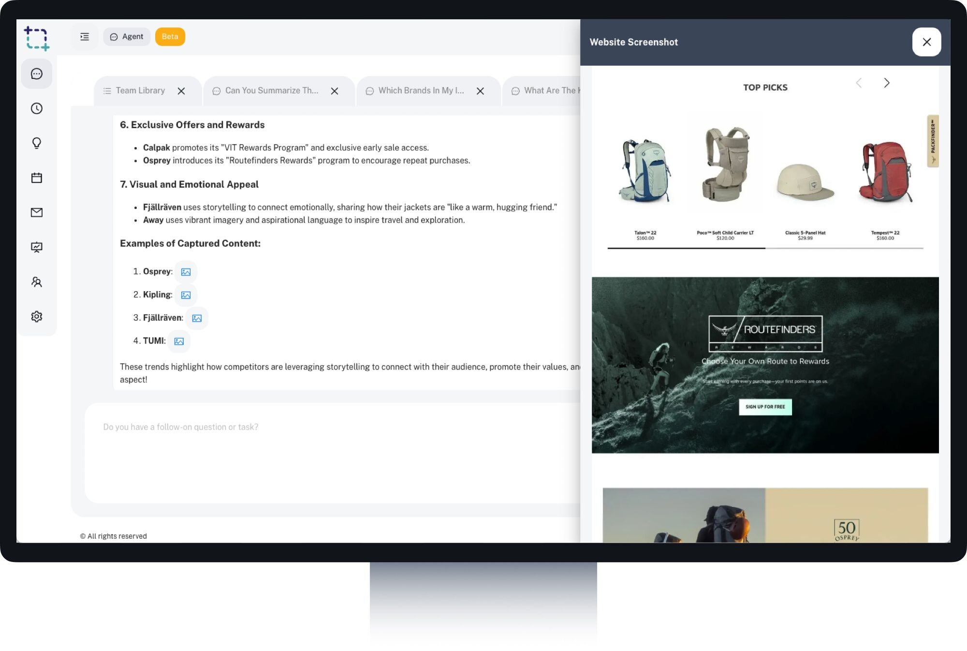The image size is (967, 651).
Task: Select the Poco Soft Child Carrier LT thumbnail
Action: pyautogui.click(x=725, y=164)
